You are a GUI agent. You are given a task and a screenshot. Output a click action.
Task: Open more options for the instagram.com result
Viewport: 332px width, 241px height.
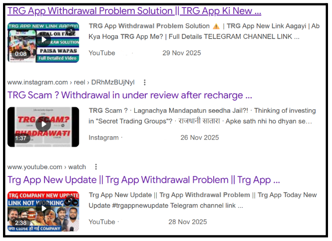145,82
